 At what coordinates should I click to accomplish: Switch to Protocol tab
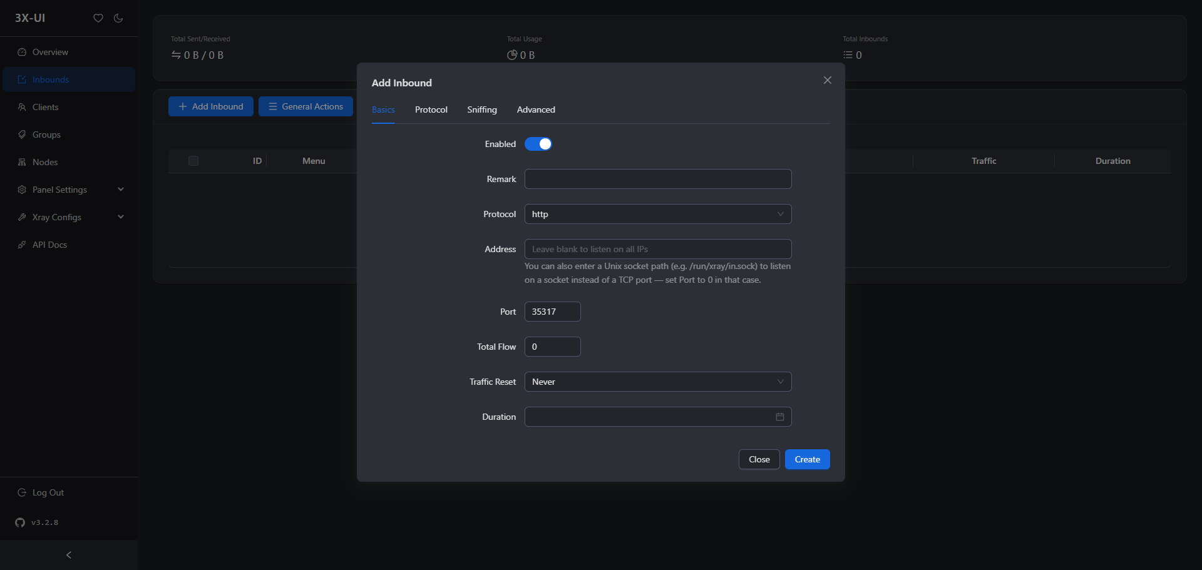tap(431, 109)
